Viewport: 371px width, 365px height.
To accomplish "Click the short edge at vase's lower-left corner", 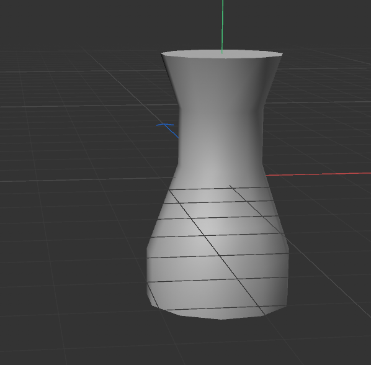I will [x=153, y=295].
